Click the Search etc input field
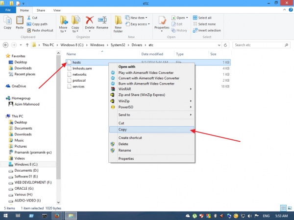Screen dimensions: 294x220 tap(261, 45)
